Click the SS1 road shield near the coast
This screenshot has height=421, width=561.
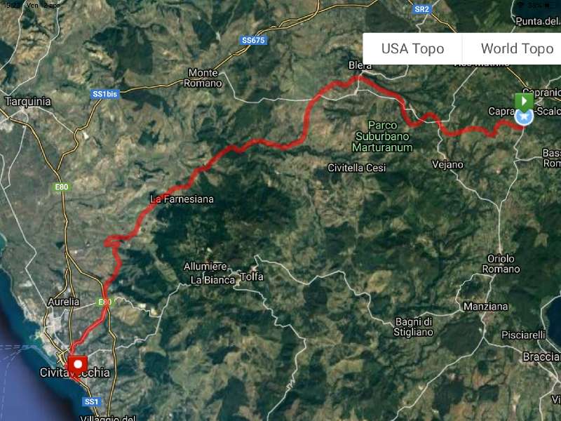click(x=92, y=401)
